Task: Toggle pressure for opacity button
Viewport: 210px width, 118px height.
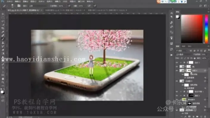Action: click(69, 6)
